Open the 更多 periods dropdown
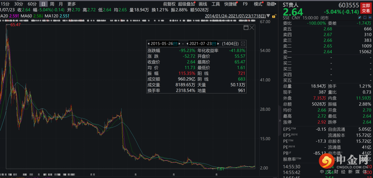 click(71, 4)
